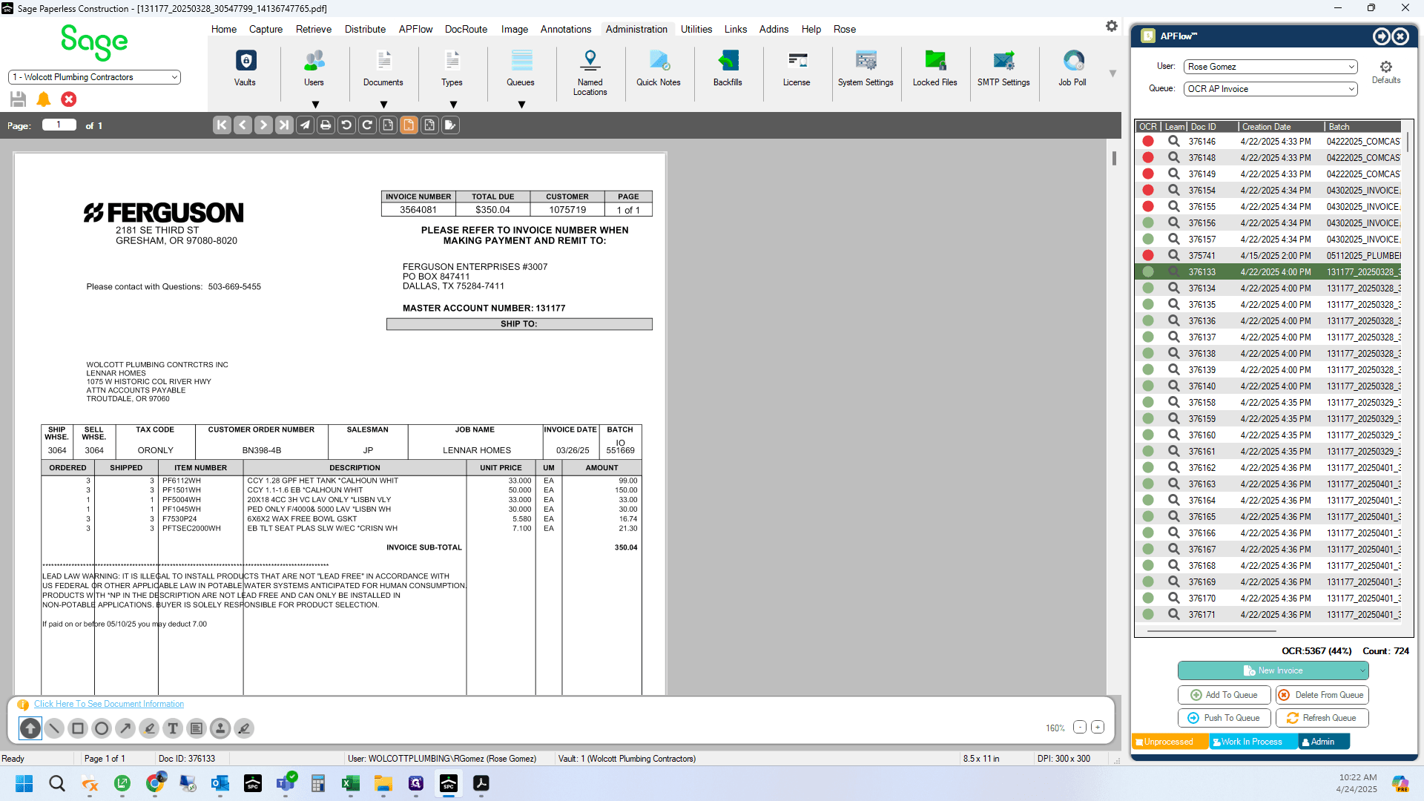Viewport: 1424px width, 801px height.
Task: Toggle the Stamp annotation tool
Action: pyautogui.click(x=220, y=728)
